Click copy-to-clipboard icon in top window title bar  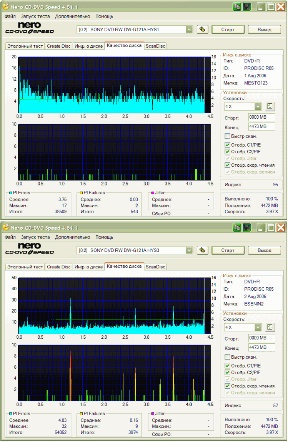point(237,7)
